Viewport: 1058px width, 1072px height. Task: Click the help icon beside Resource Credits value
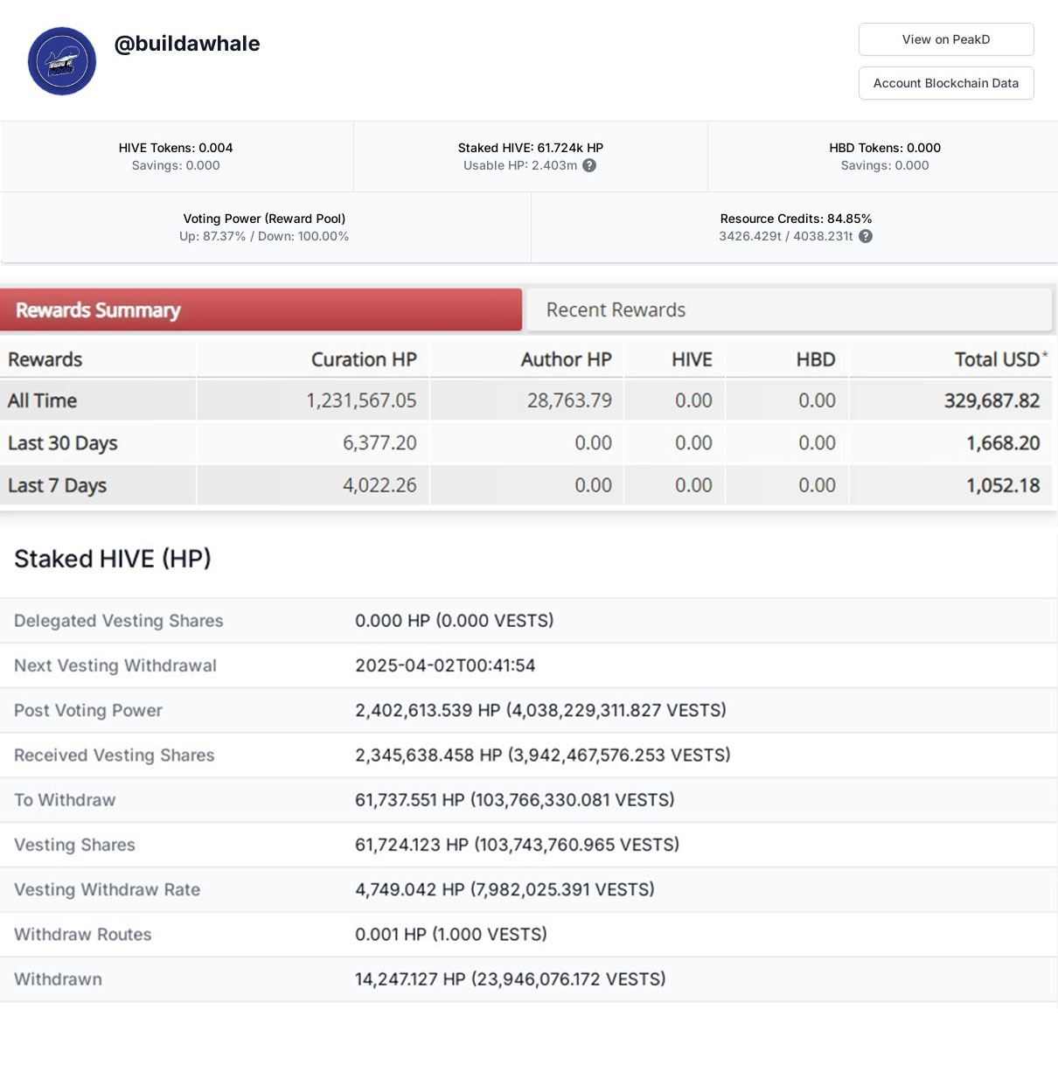pyautogui.click(x=866, y=236)
